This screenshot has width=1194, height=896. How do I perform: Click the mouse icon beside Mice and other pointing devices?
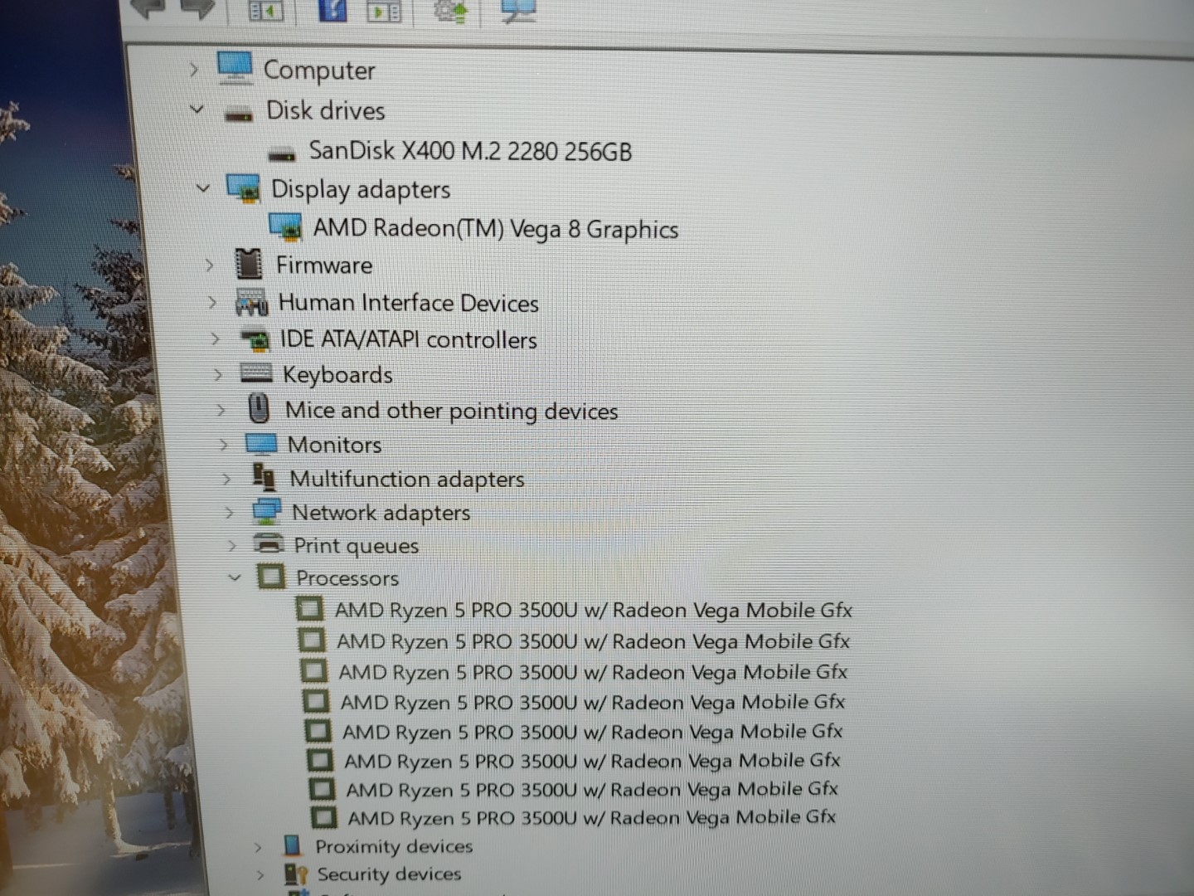click(259, 408)
